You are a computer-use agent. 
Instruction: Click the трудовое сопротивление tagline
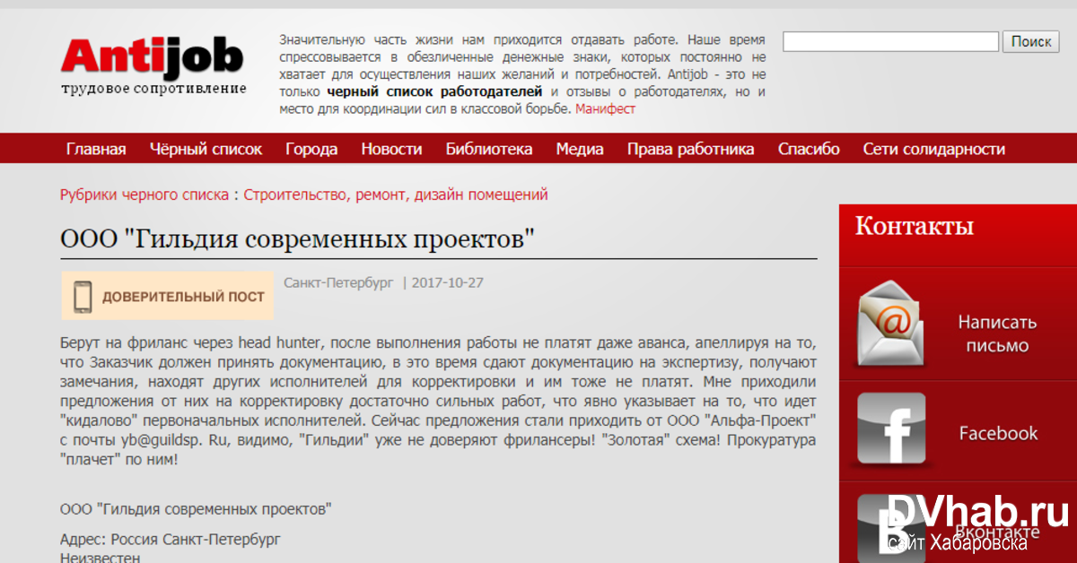(x=153, y=89)
